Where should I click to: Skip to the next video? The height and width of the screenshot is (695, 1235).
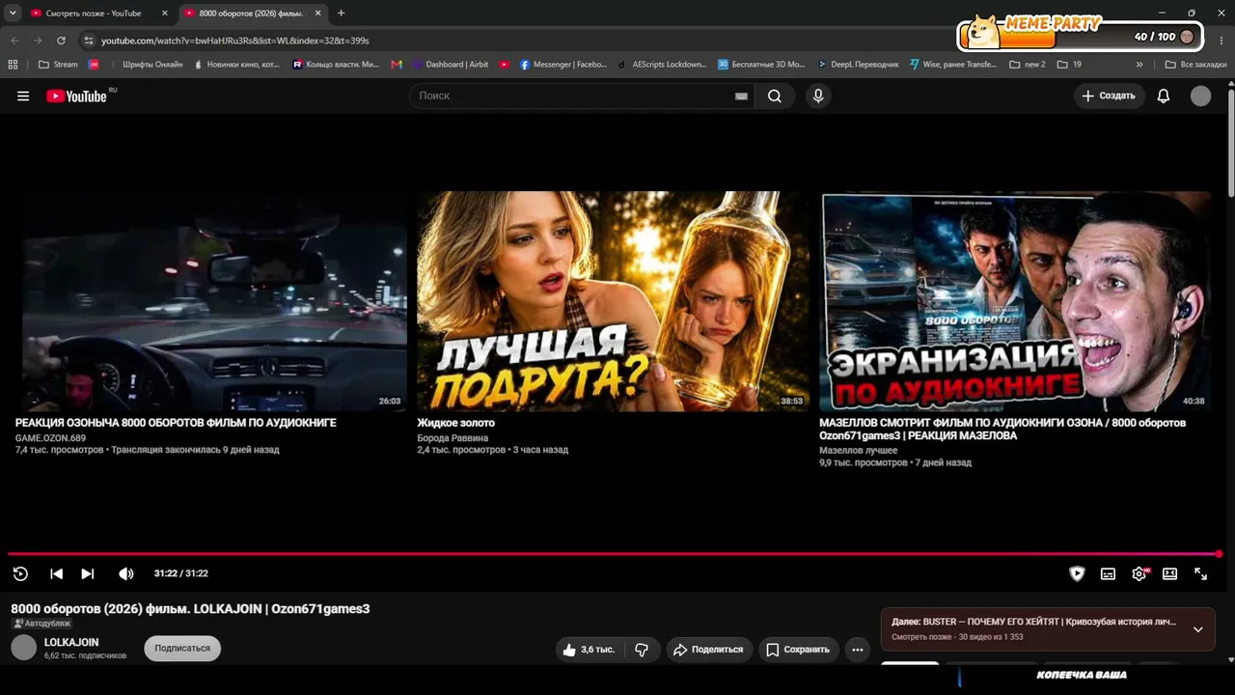[x=88, y=573]
